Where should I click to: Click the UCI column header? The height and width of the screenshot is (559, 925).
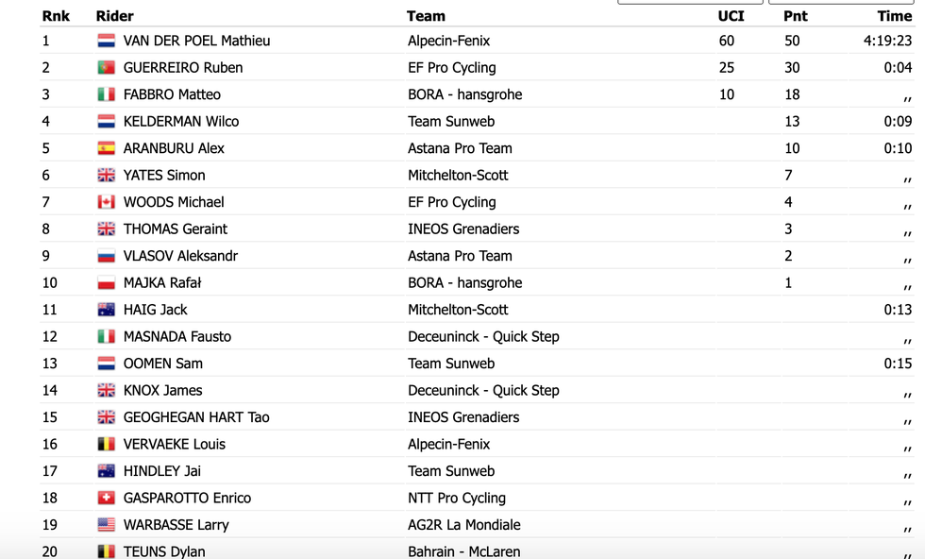(x=731, y=16)
